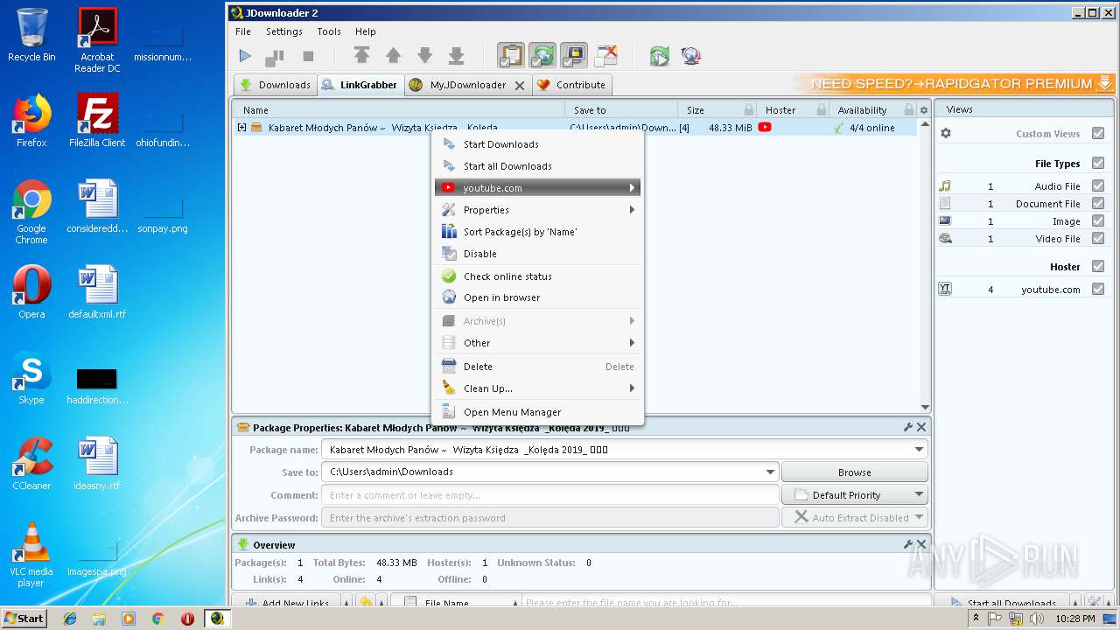The height and width of the screenshot is (630, 1120).
Task: Choose Start Downloads in context menu
Action: pos(537,144)
